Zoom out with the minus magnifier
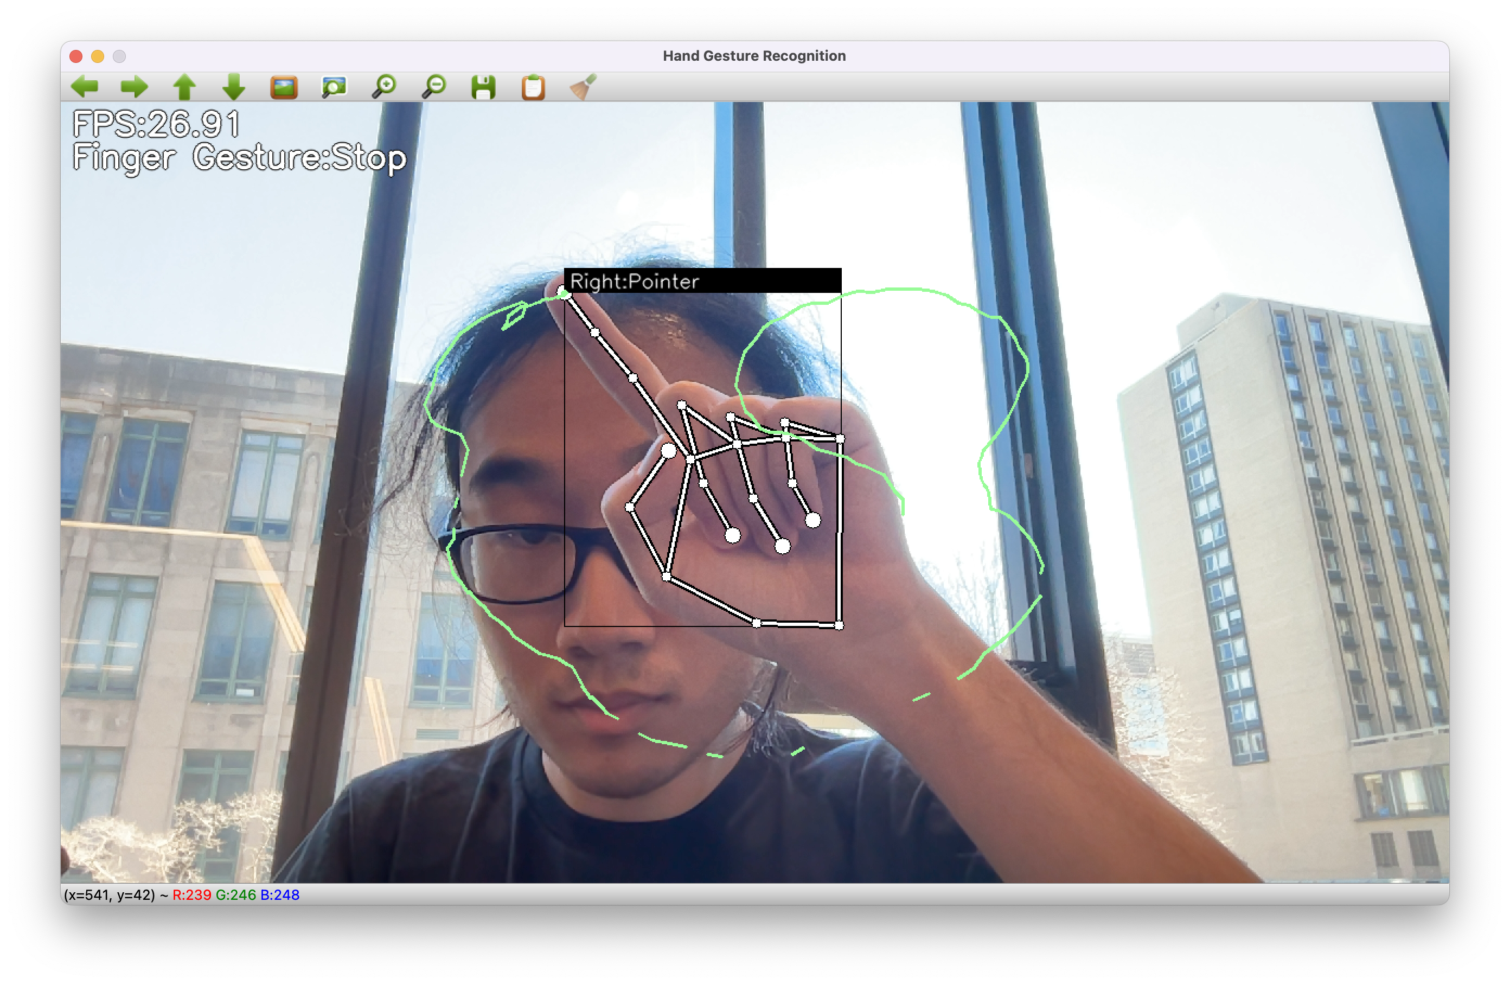1510x985 pixels. pos(434,86)
